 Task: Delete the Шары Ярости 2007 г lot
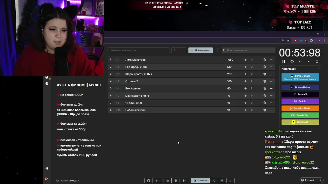(x=265, y=74)
